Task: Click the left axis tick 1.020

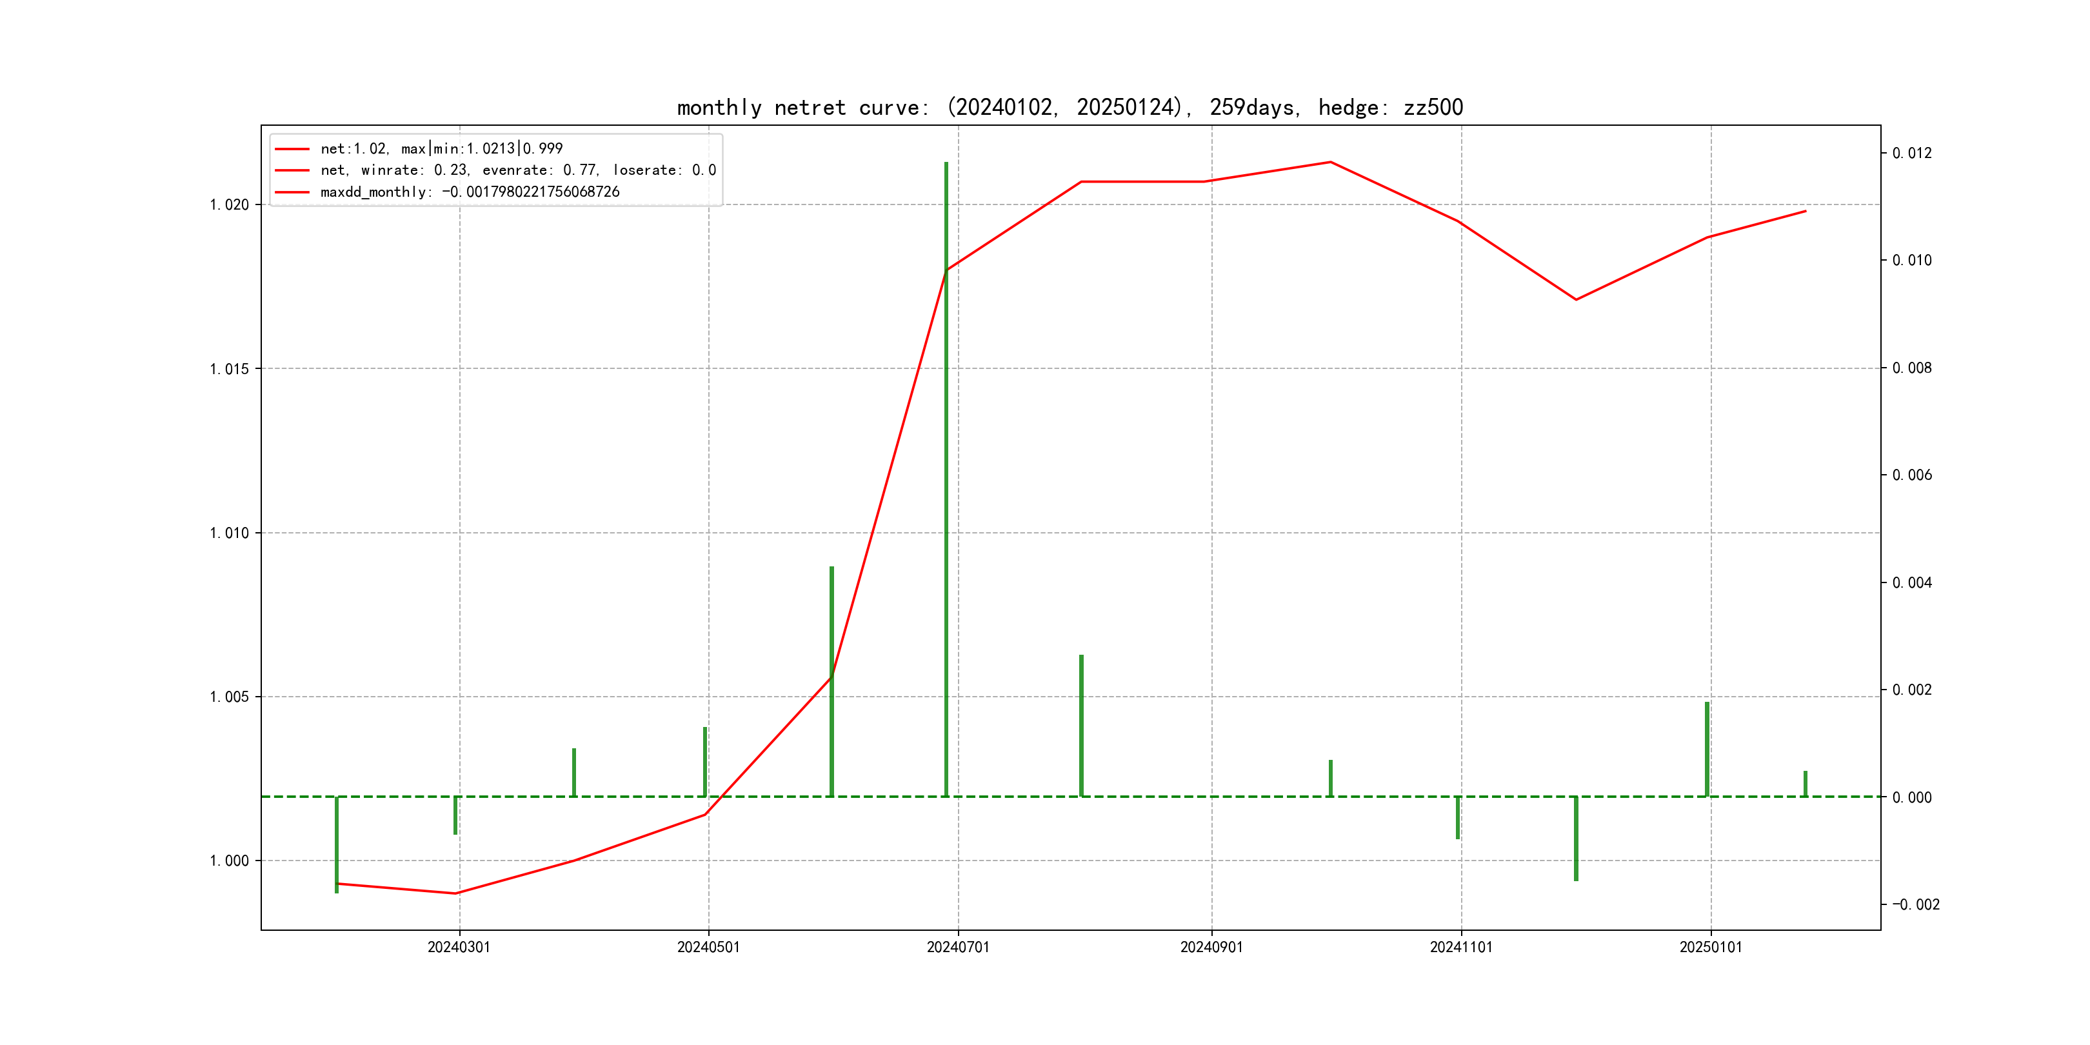Action: (230, 204)
